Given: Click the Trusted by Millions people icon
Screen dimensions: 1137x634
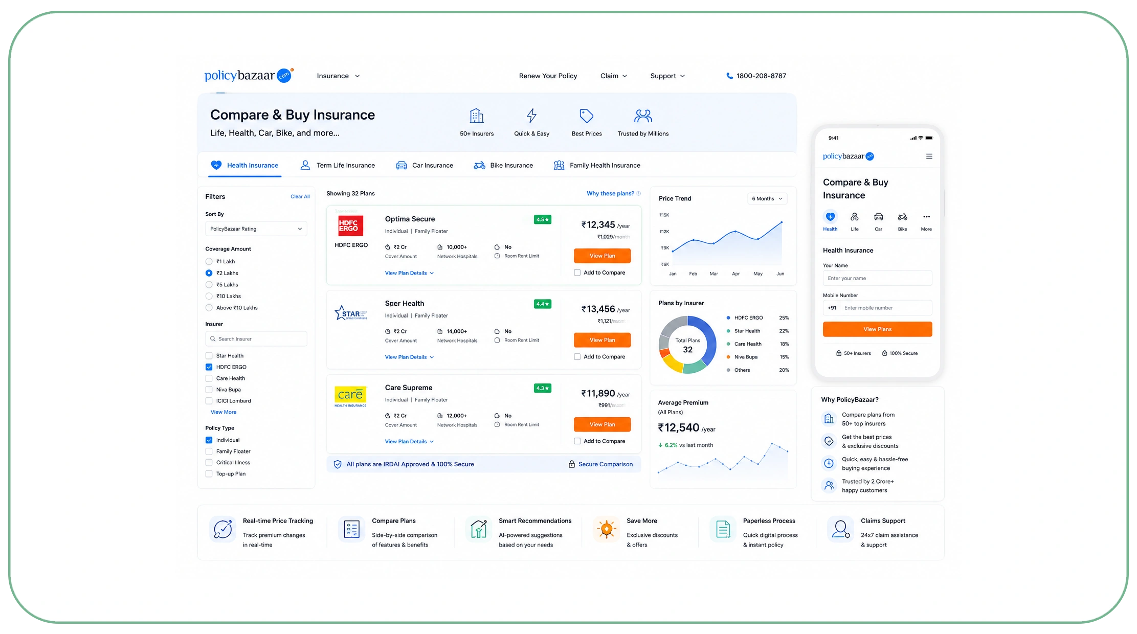Looking at the screenshot, I should click(643, 116).
